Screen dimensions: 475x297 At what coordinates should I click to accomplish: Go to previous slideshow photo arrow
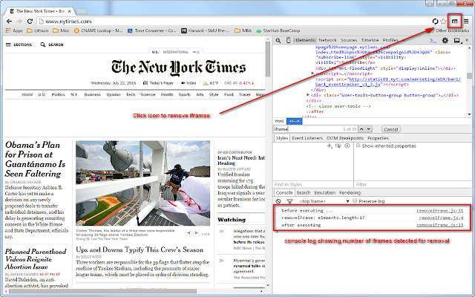[189, 232]
